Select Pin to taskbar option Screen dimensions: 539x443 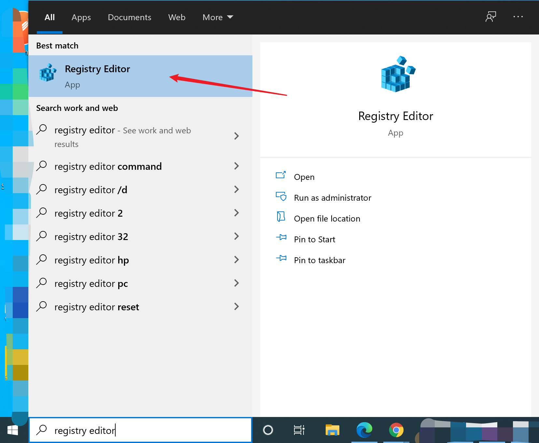coord(319,260)
